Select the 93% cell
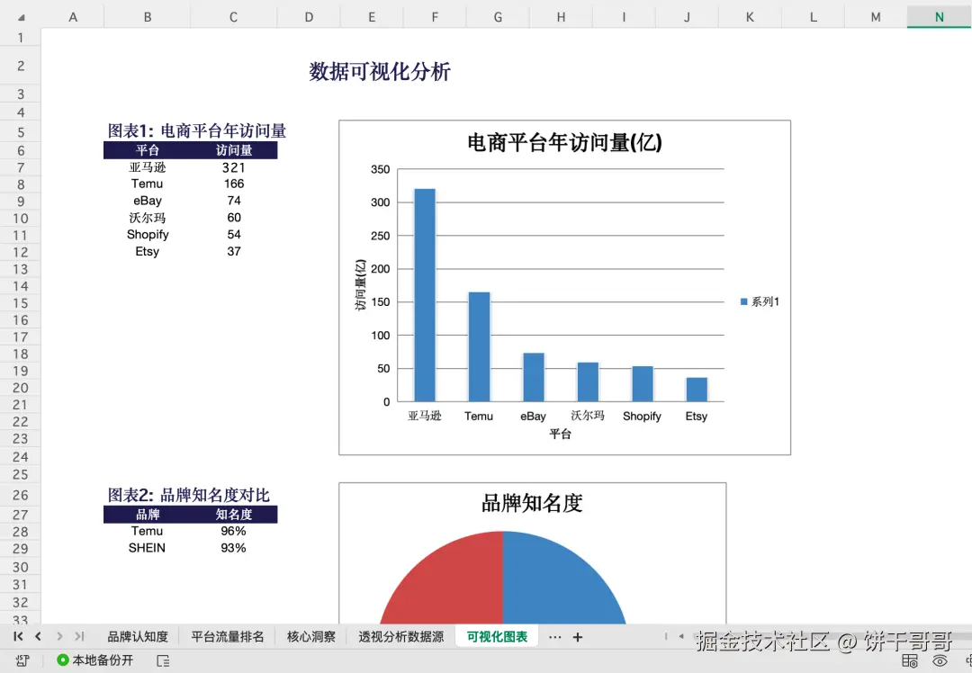The width and height of the screenshot is (972, 673). pos(234,548)
